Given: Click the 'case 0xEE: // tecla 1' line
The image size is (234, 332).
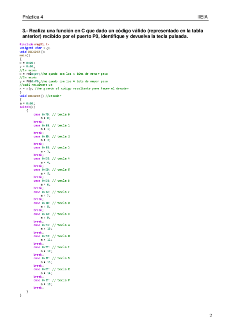Looking at the screenshot, I should (52, 125).
